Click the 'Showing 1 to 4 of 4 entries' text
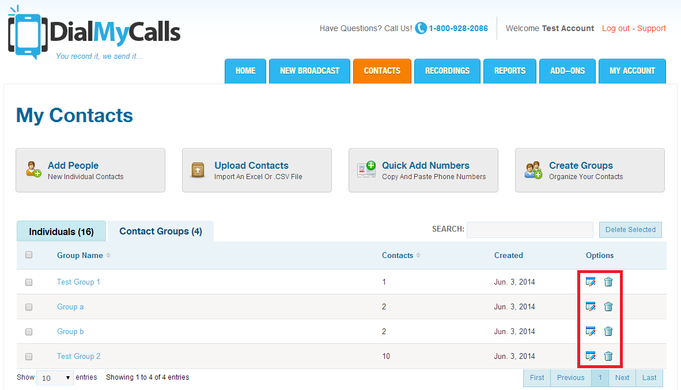Image resolution: width=681 pixels, height=390 pixels. tap(147, 377)
